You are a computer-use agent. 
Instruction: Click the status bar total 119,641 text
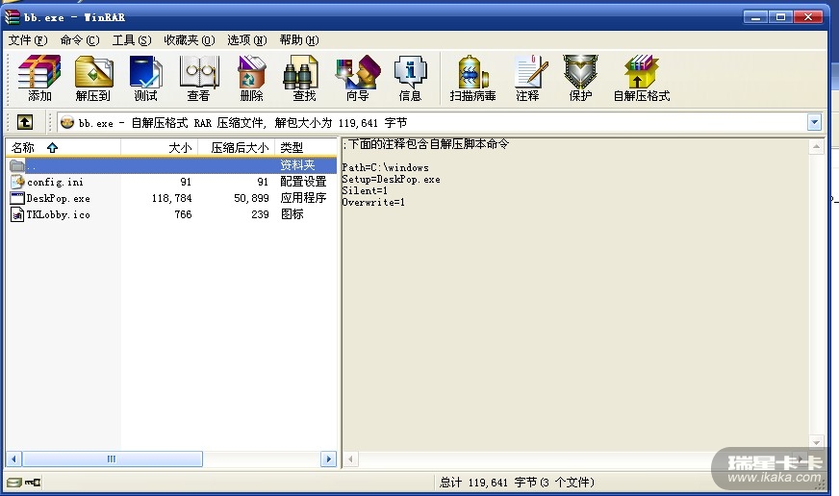point(517,483)
